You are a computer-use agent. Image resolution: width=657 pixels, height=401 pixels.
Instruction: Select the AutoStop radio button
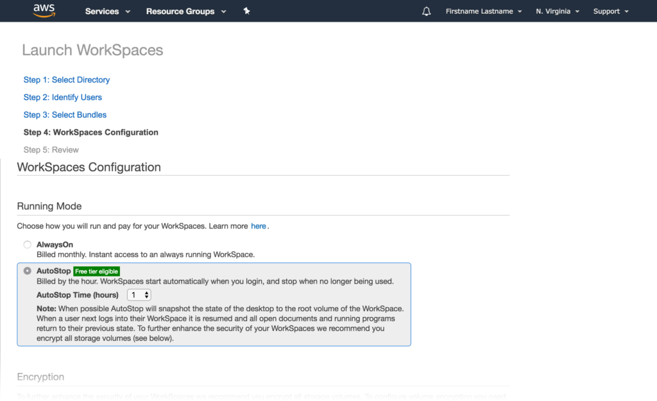coord(27,271)
